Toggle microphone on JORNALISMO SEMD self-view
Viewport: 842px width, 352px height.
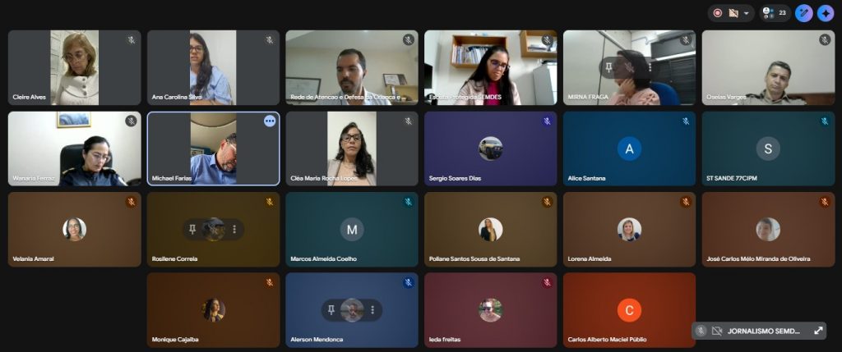pyautogui.click(x=701, y=331)
